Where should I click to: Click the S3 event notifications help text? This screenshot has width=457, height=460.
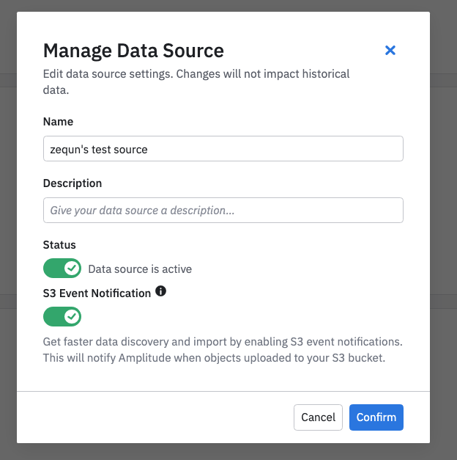(223, 350)
